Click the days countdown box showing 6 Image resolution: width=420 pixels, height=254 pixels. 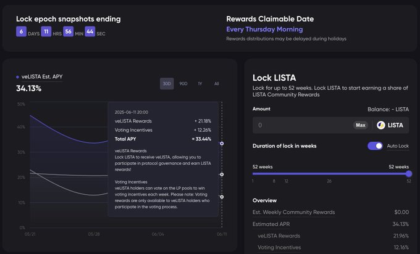[x=21, y=31]
